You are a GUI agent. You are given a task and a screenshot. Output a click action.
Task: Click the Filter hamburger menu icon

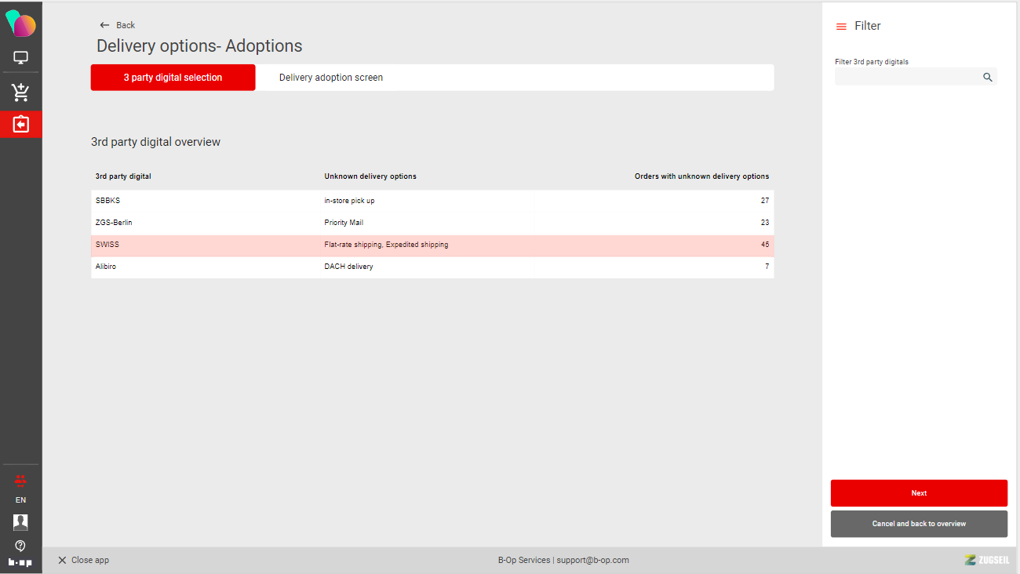pos(841,27)
